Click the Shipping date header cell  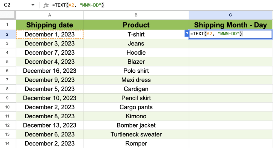49,25
